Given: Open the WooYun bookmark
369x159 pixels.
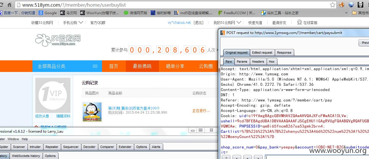Looking at the screenshot, I should 99,13.
